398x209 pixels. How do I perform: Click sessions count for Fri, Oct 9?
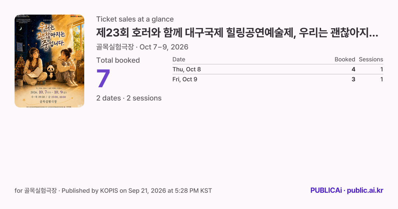[382, 79]
